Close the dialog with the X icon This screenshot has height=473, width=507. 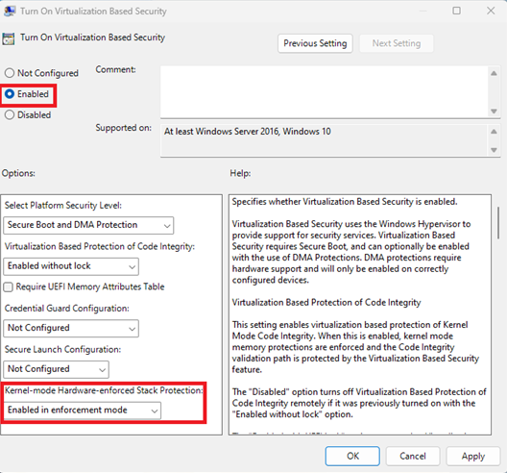click(x=491, y=11)
